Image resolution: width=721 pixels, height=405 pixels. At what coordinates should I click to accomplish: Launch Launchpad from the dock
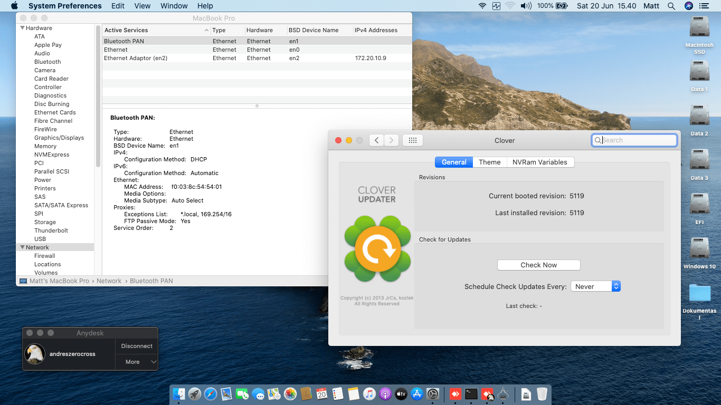click(x=195, y=394)
